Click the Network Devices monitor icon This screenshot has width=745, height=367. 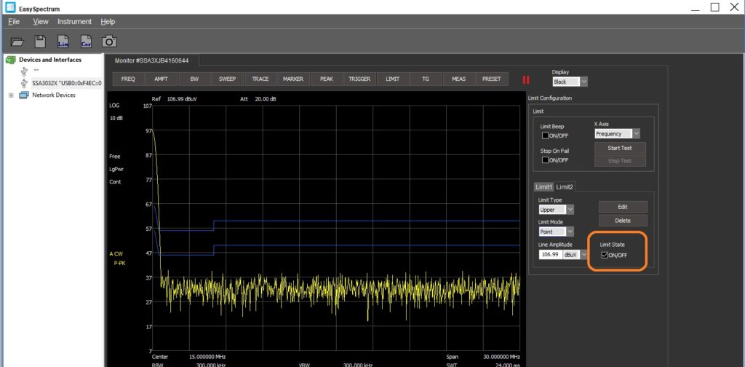(24, 95)
